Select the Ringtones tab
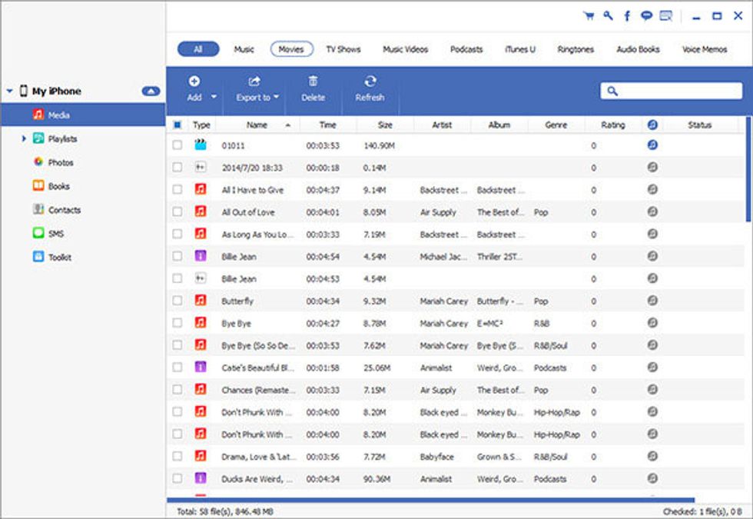This screenshot has width=753, height=519. tap(576, 49)
